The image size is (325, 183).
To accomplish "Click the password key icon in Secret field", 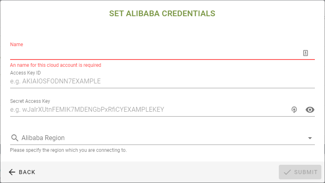I will [x=295, y=109].
